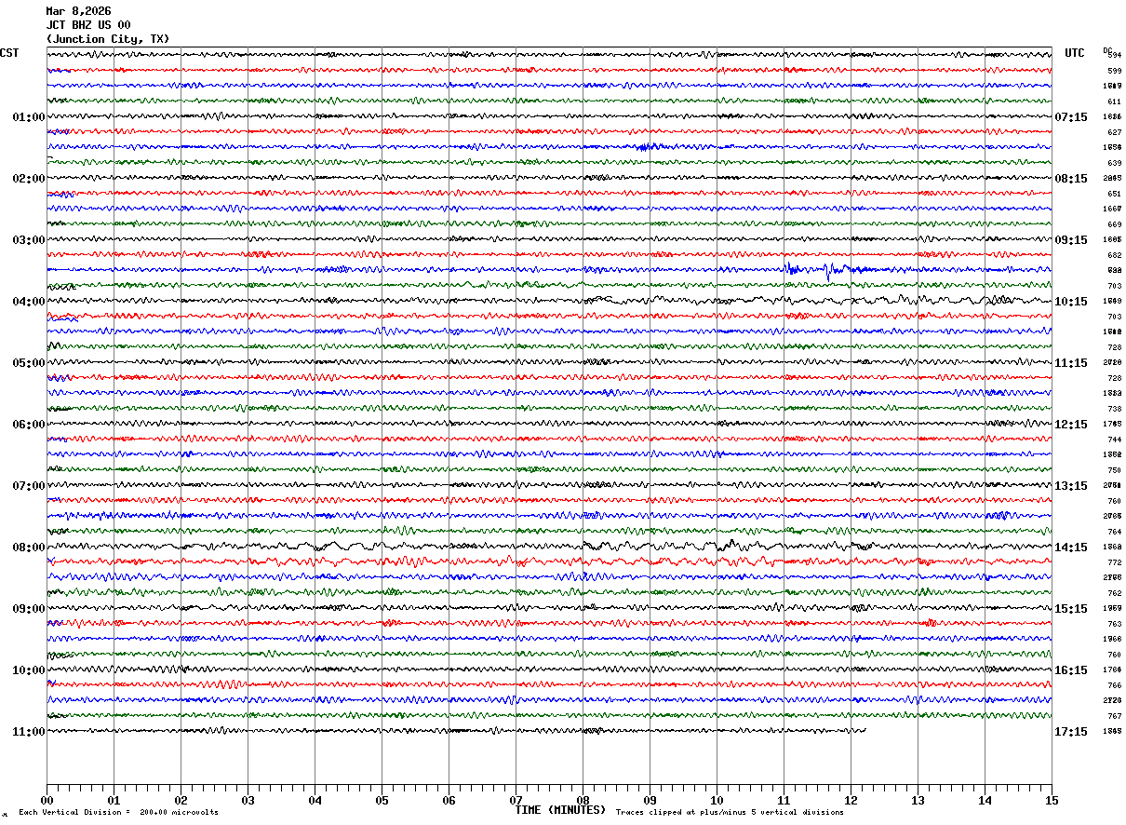Select the station code "JCT BHZ US 00"
The image size is (1126, 825).
[x=88, y=25]
